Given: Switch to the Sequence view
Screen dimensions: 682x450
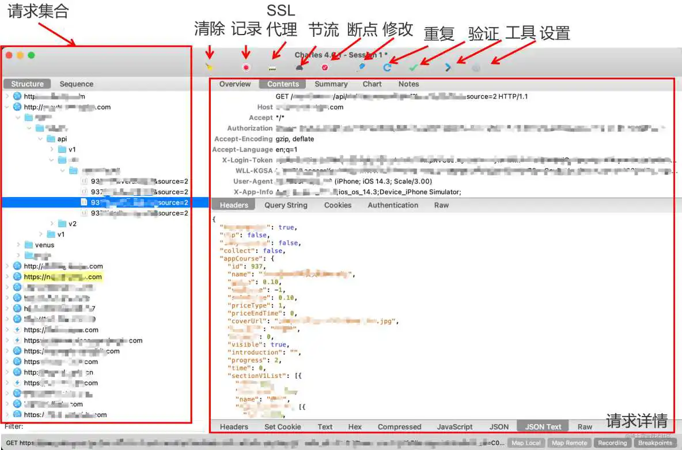Looking at the screenshot, I should click(76, 84).
